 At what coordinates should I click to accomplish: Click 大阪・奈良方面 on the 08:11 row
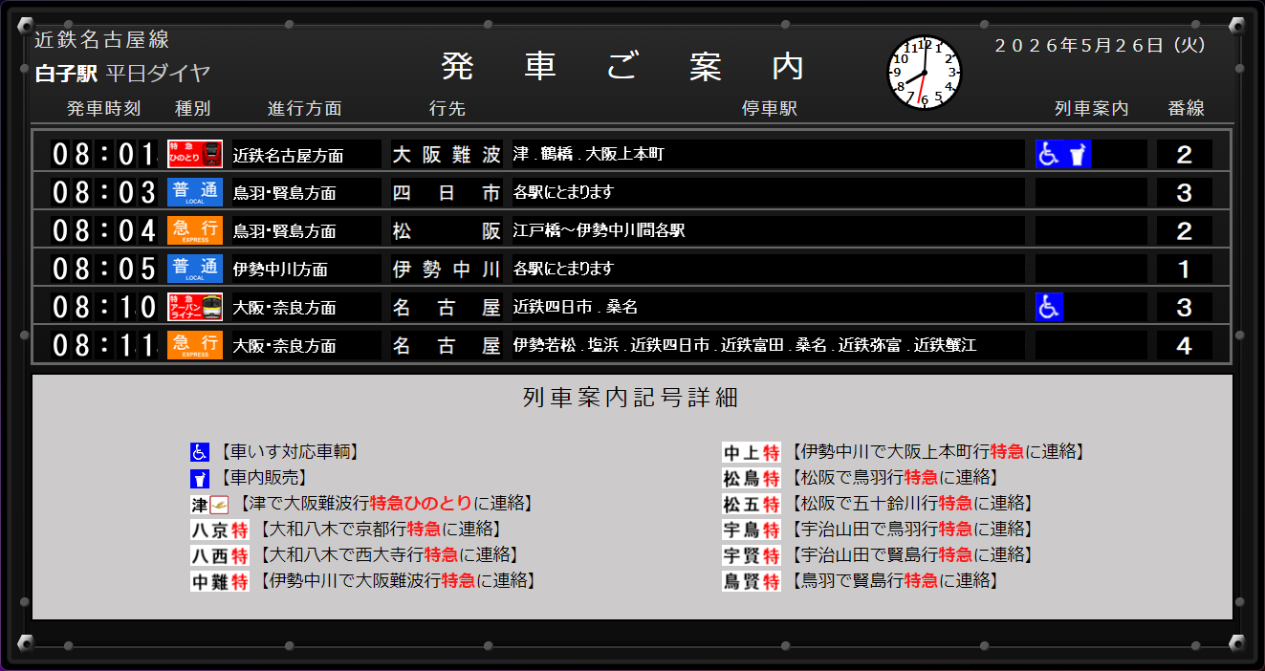[x=285, y=346]
